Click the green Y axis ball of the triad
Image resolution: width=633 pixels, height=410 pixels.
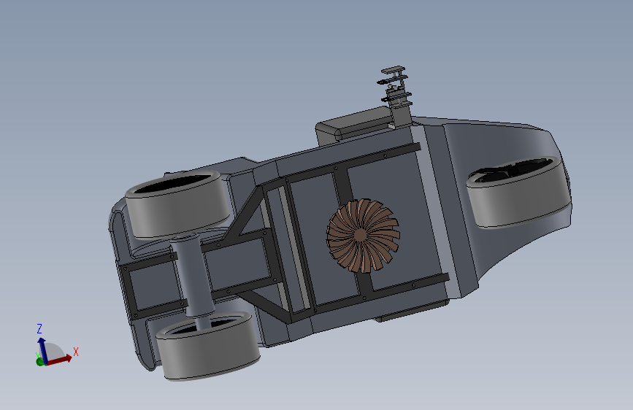[40, 362]
